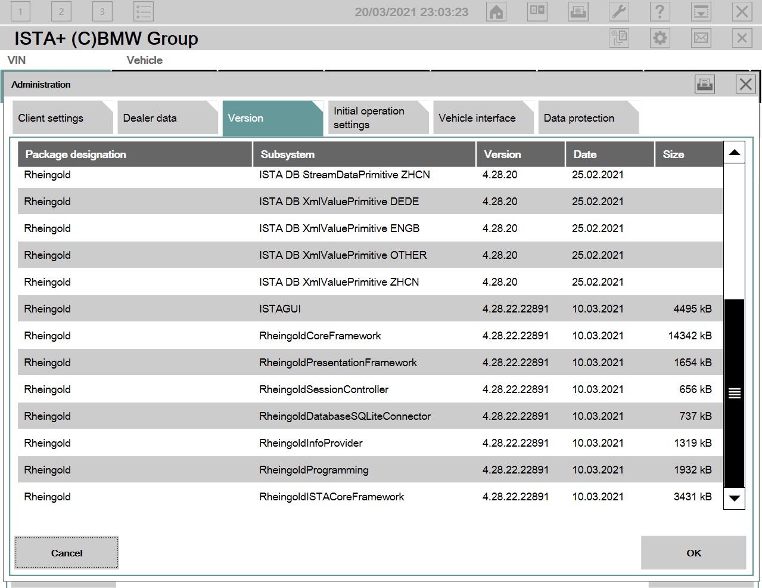762x588 pixels.
Task: Select ISTA DB XmlValuePrimitive OTHER row
Action: [370, 255]
